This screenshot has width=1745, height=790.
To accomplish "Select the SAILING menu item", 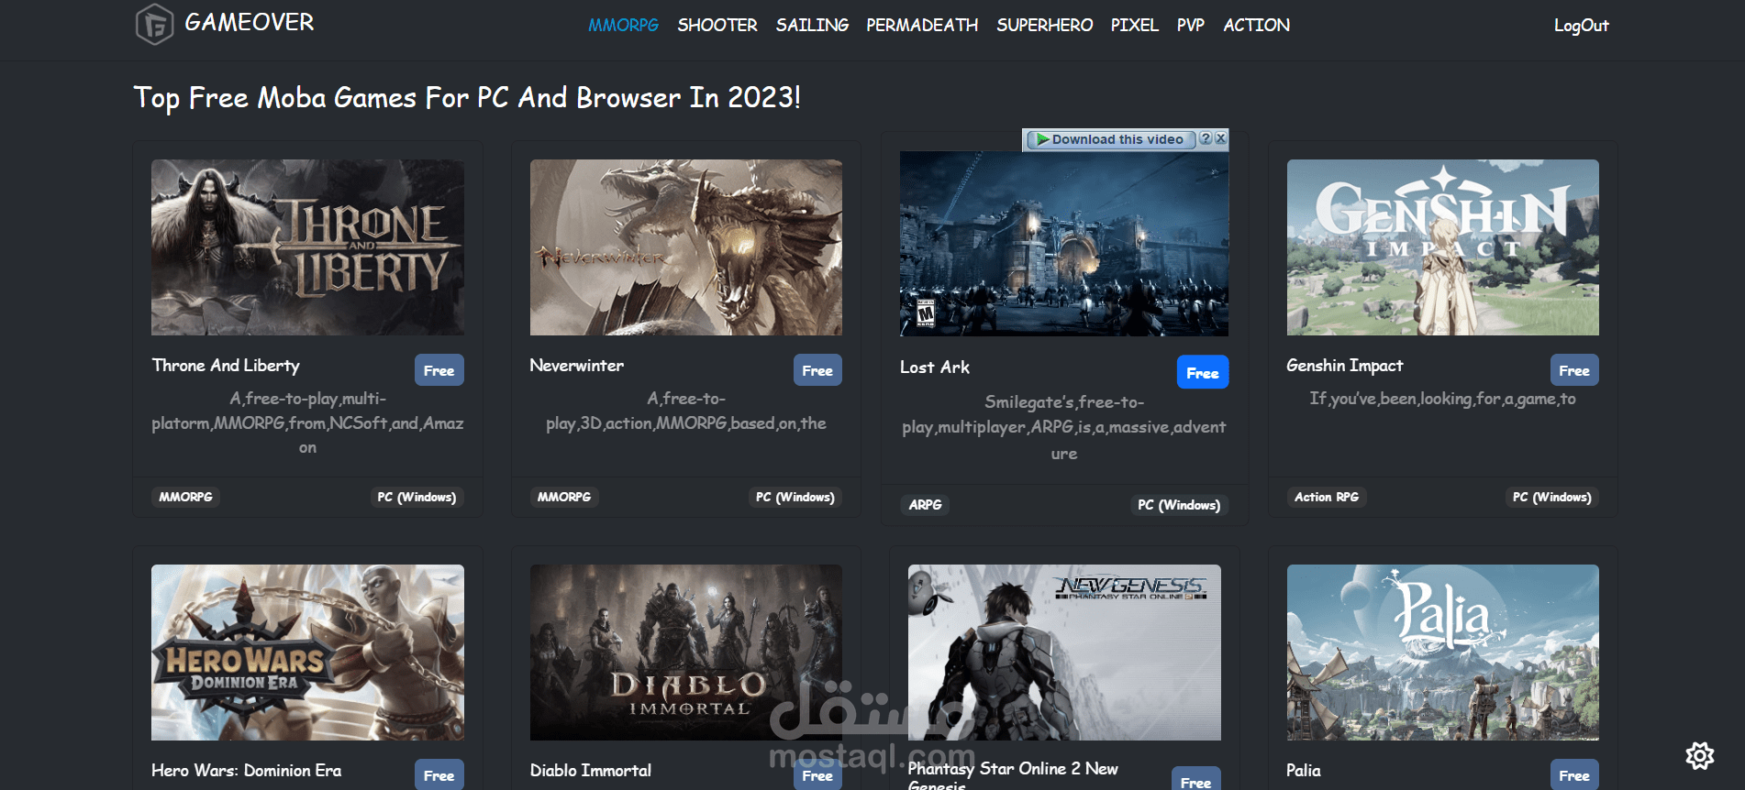I will [812, 25].
